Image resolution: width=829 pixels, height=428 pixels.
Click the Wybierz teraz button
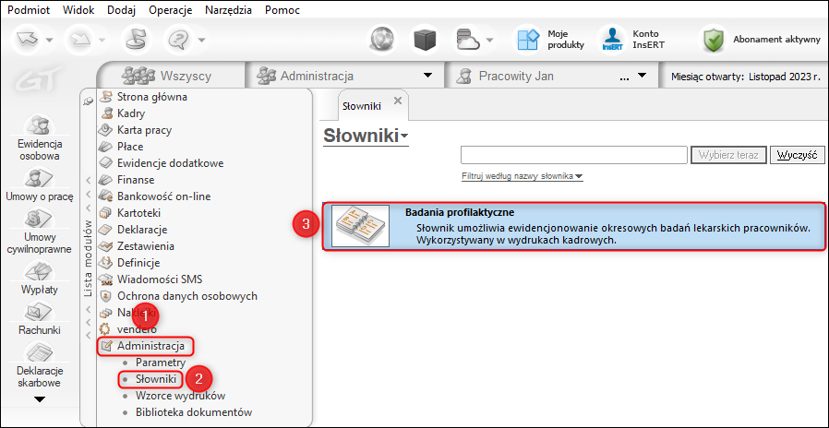point(728,155)
